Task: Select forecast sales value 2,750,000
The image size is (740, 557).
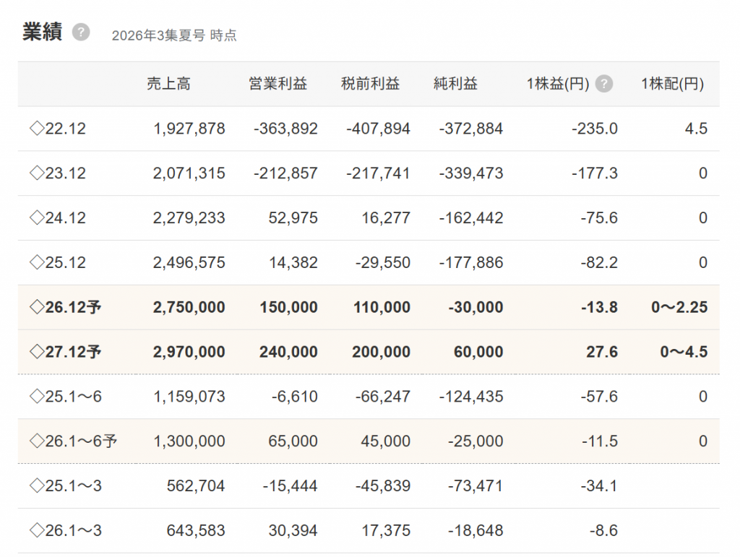Action: (189, 307)
